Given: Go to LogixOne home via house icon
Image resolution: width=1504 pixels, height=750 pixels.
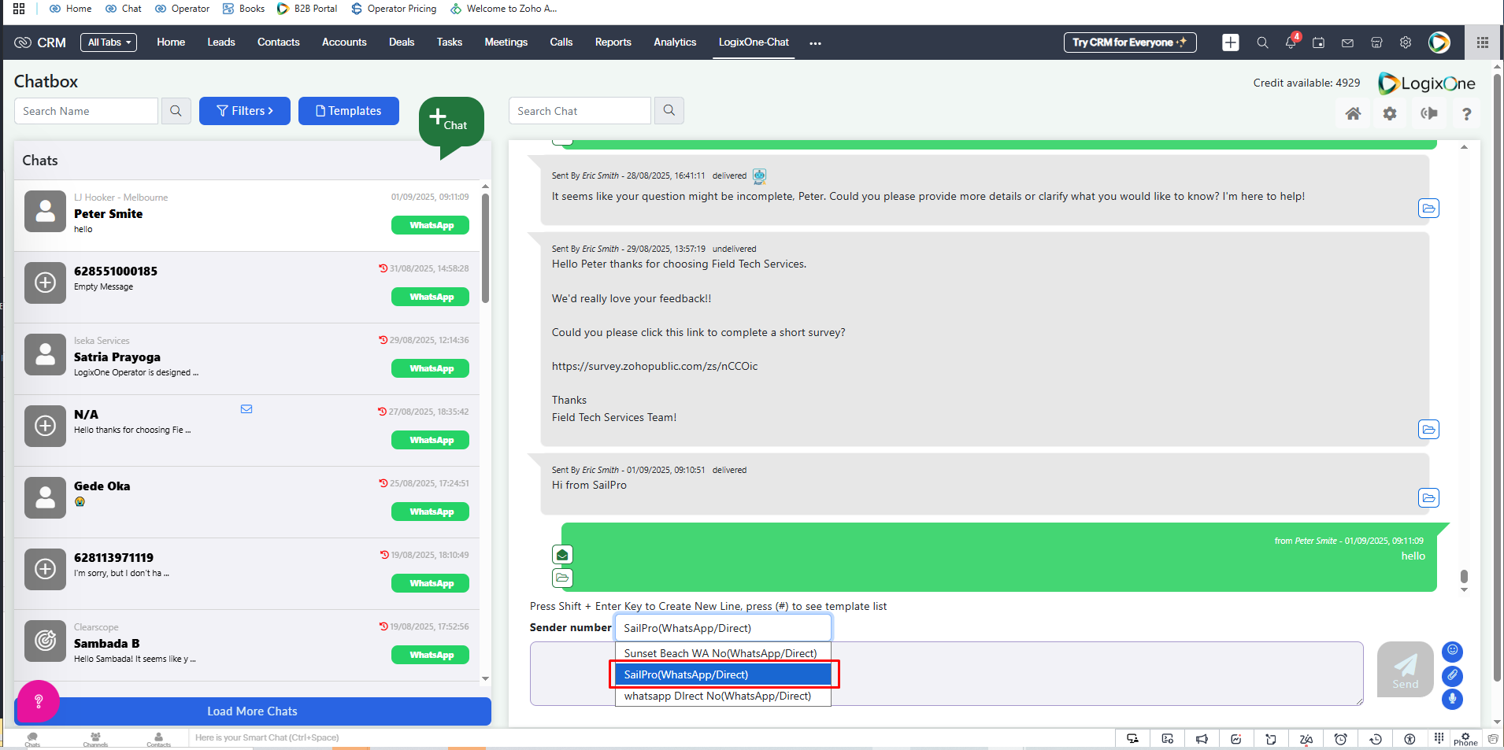Looking at the screenshot, I should [x=1353, y=113].
